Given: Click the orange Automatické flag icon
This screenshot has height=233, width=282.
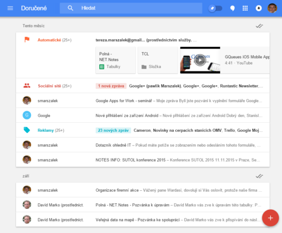Looking at the screenshot, I should (x=27, y=39).
